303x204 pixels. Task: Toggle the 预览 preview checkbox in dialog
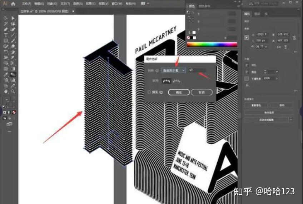(149, 92)
